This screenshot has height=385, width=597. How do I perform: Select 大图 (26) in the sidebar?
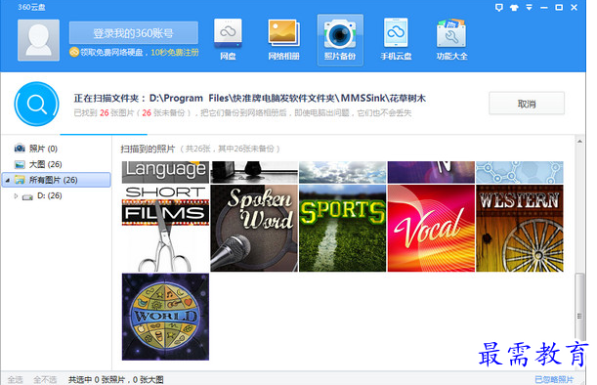(x=45, y=164)
